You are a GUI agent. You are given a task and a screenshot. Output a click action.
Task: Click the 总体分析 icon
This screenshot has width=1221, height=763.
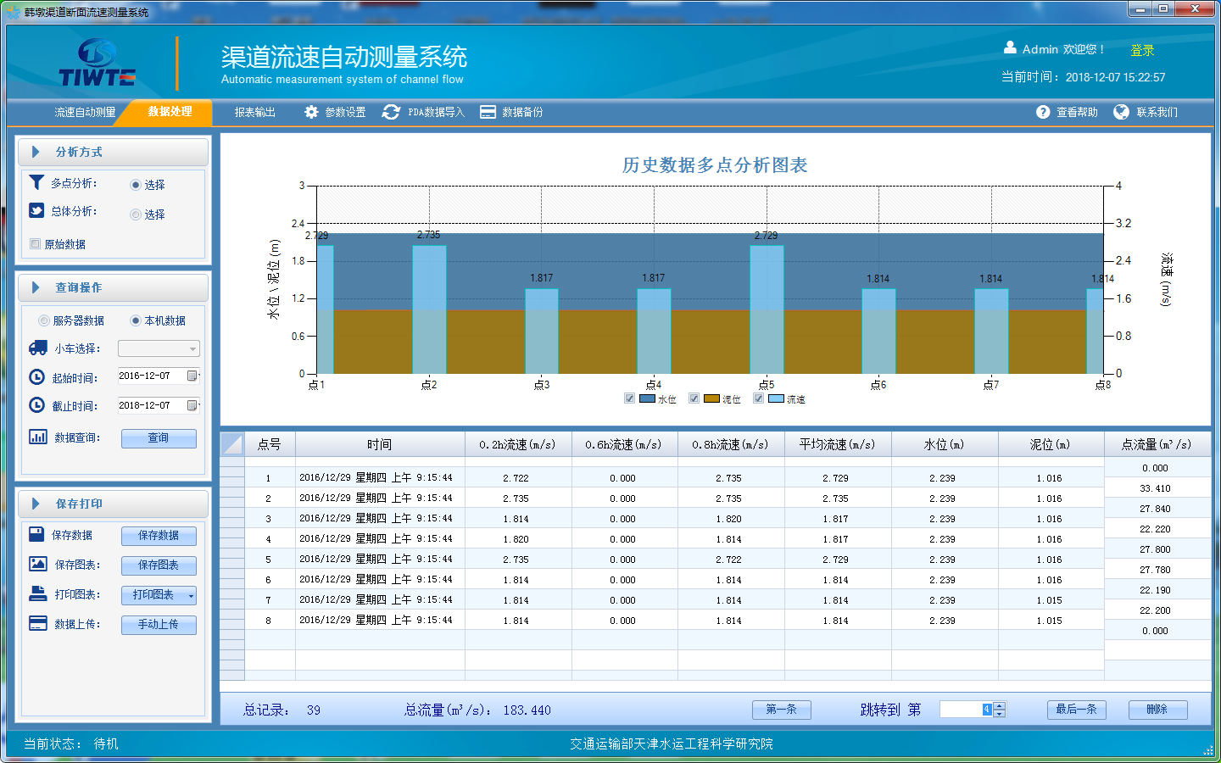click(36, 210)
